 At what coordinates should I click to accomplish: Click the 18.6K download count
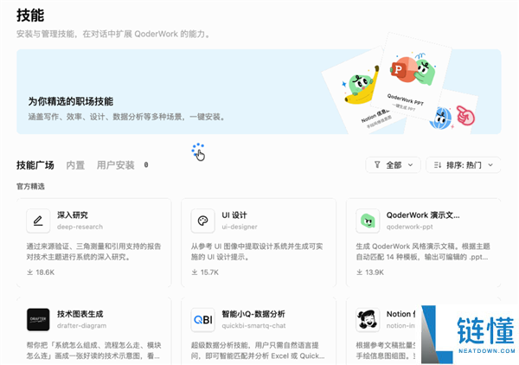pos(45,272)
